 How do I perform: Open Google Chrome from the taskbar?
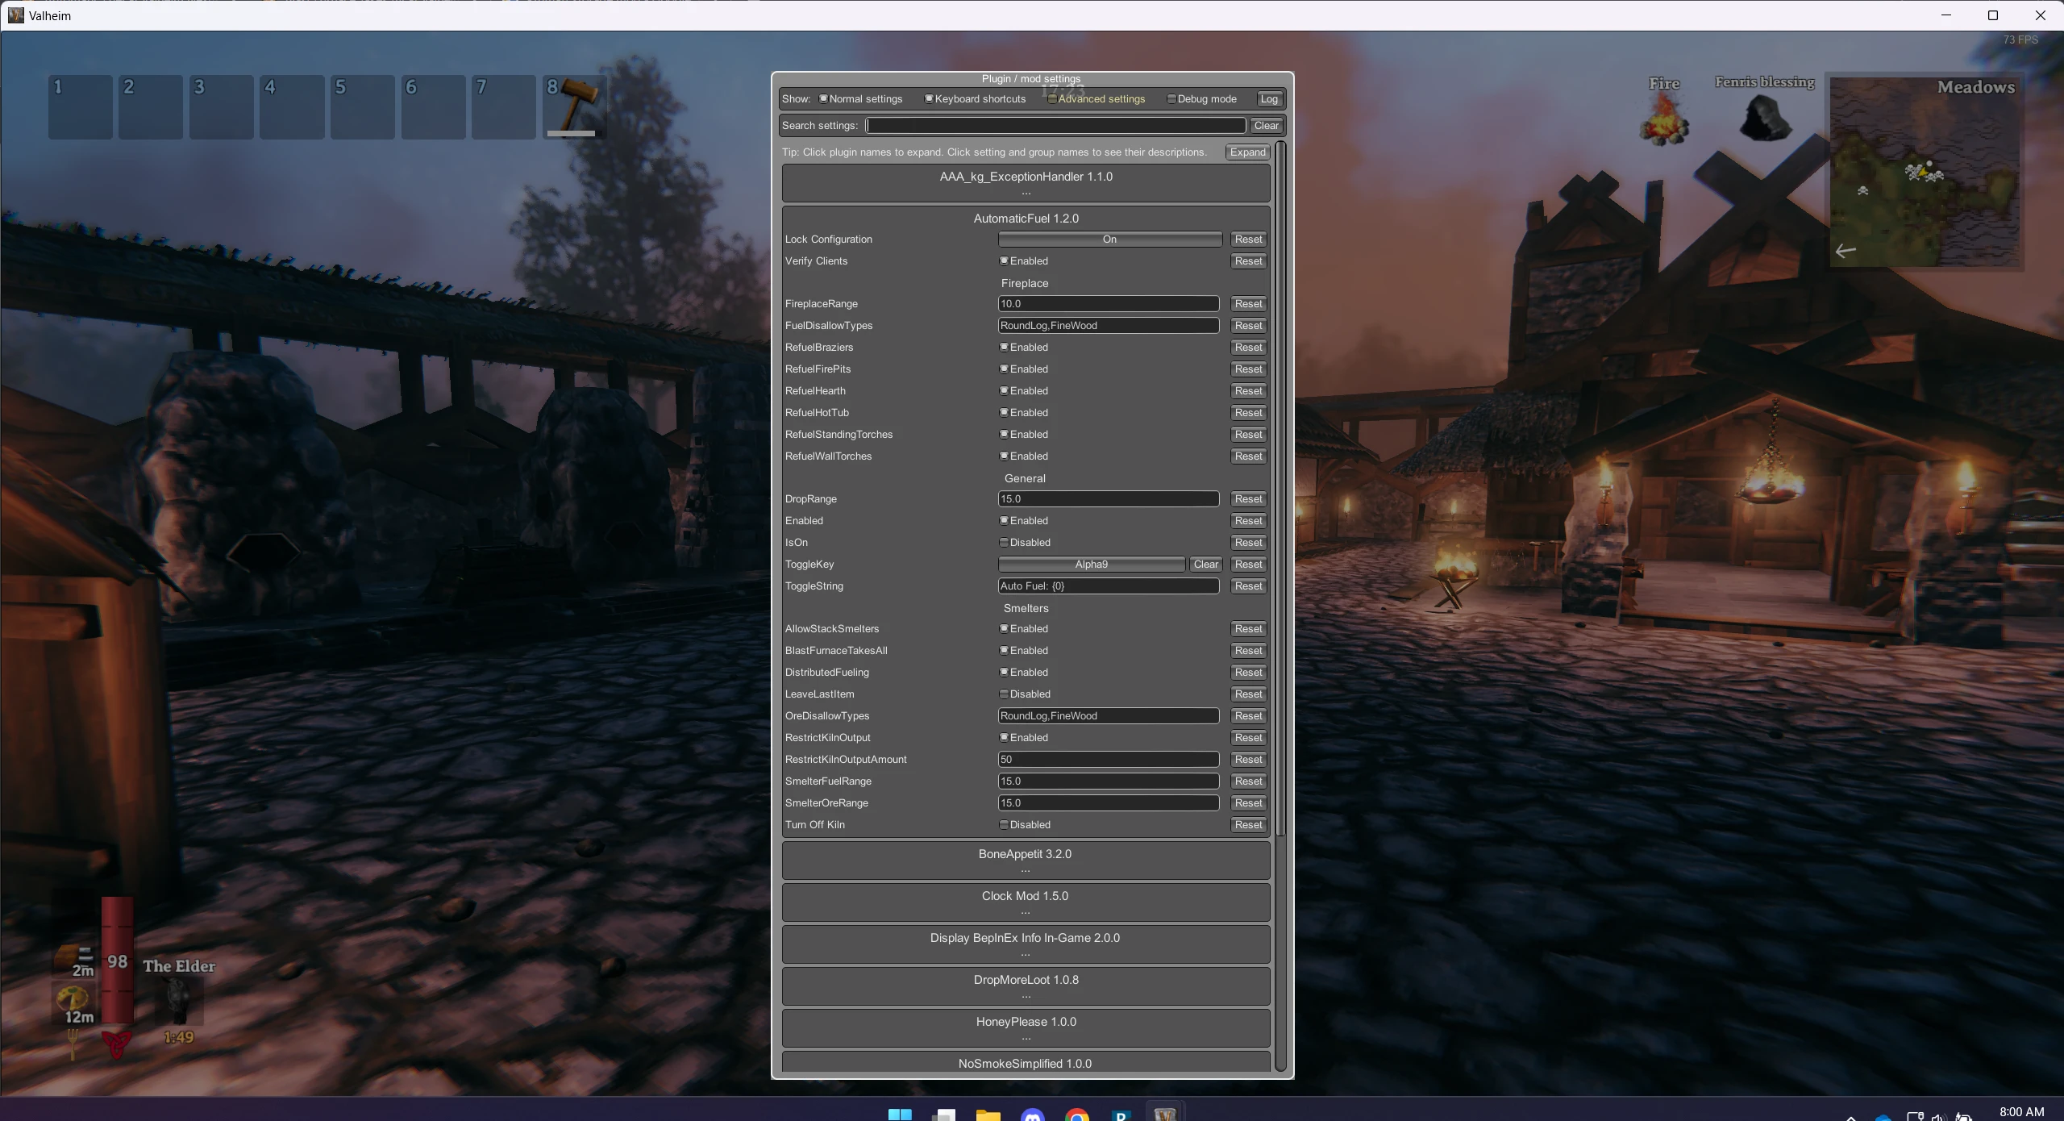[1076, 1115]
